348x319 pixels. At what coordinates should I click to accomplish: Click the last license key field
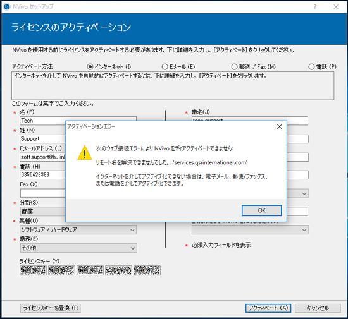tap(147, 270)
